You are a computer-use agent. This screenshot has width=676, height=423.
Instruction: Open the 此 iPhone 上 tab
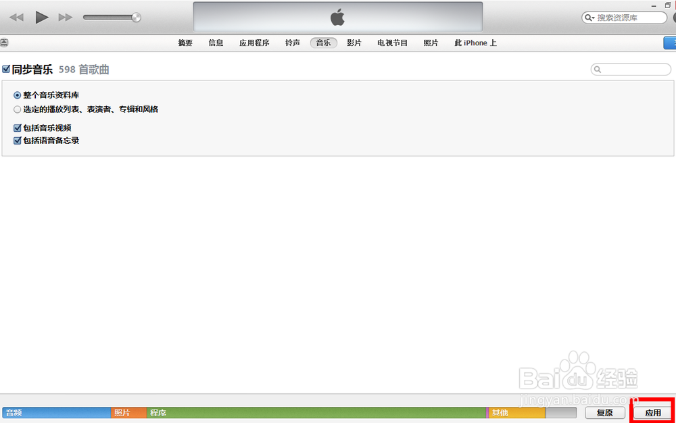(x=475, y=42)
